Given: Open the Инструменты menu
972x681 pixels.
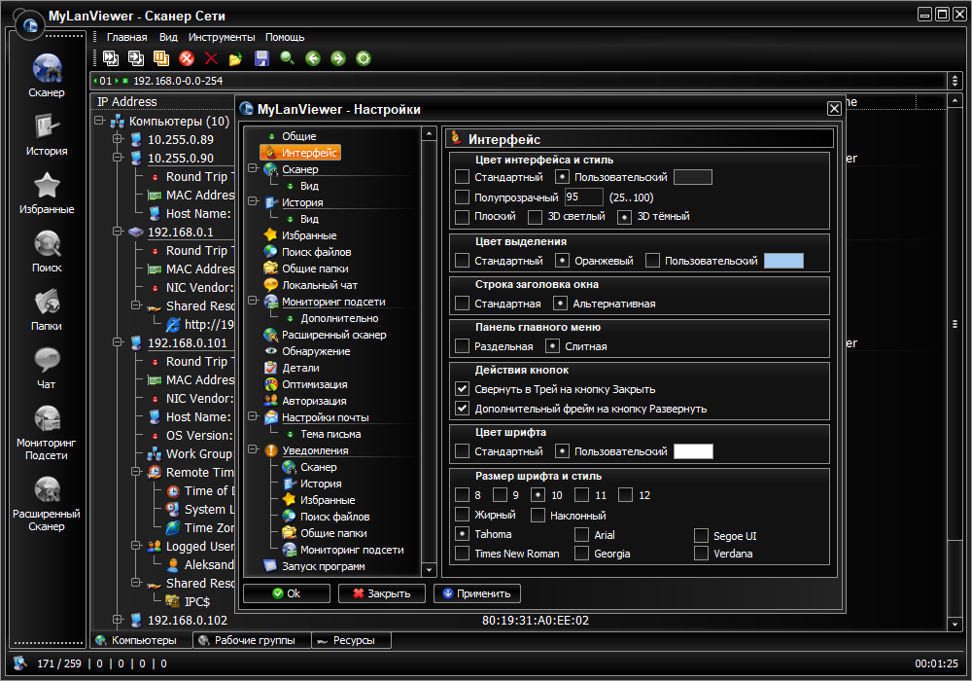Looking at the screenshot, I should pyautogui.click(x=222, y=37).
